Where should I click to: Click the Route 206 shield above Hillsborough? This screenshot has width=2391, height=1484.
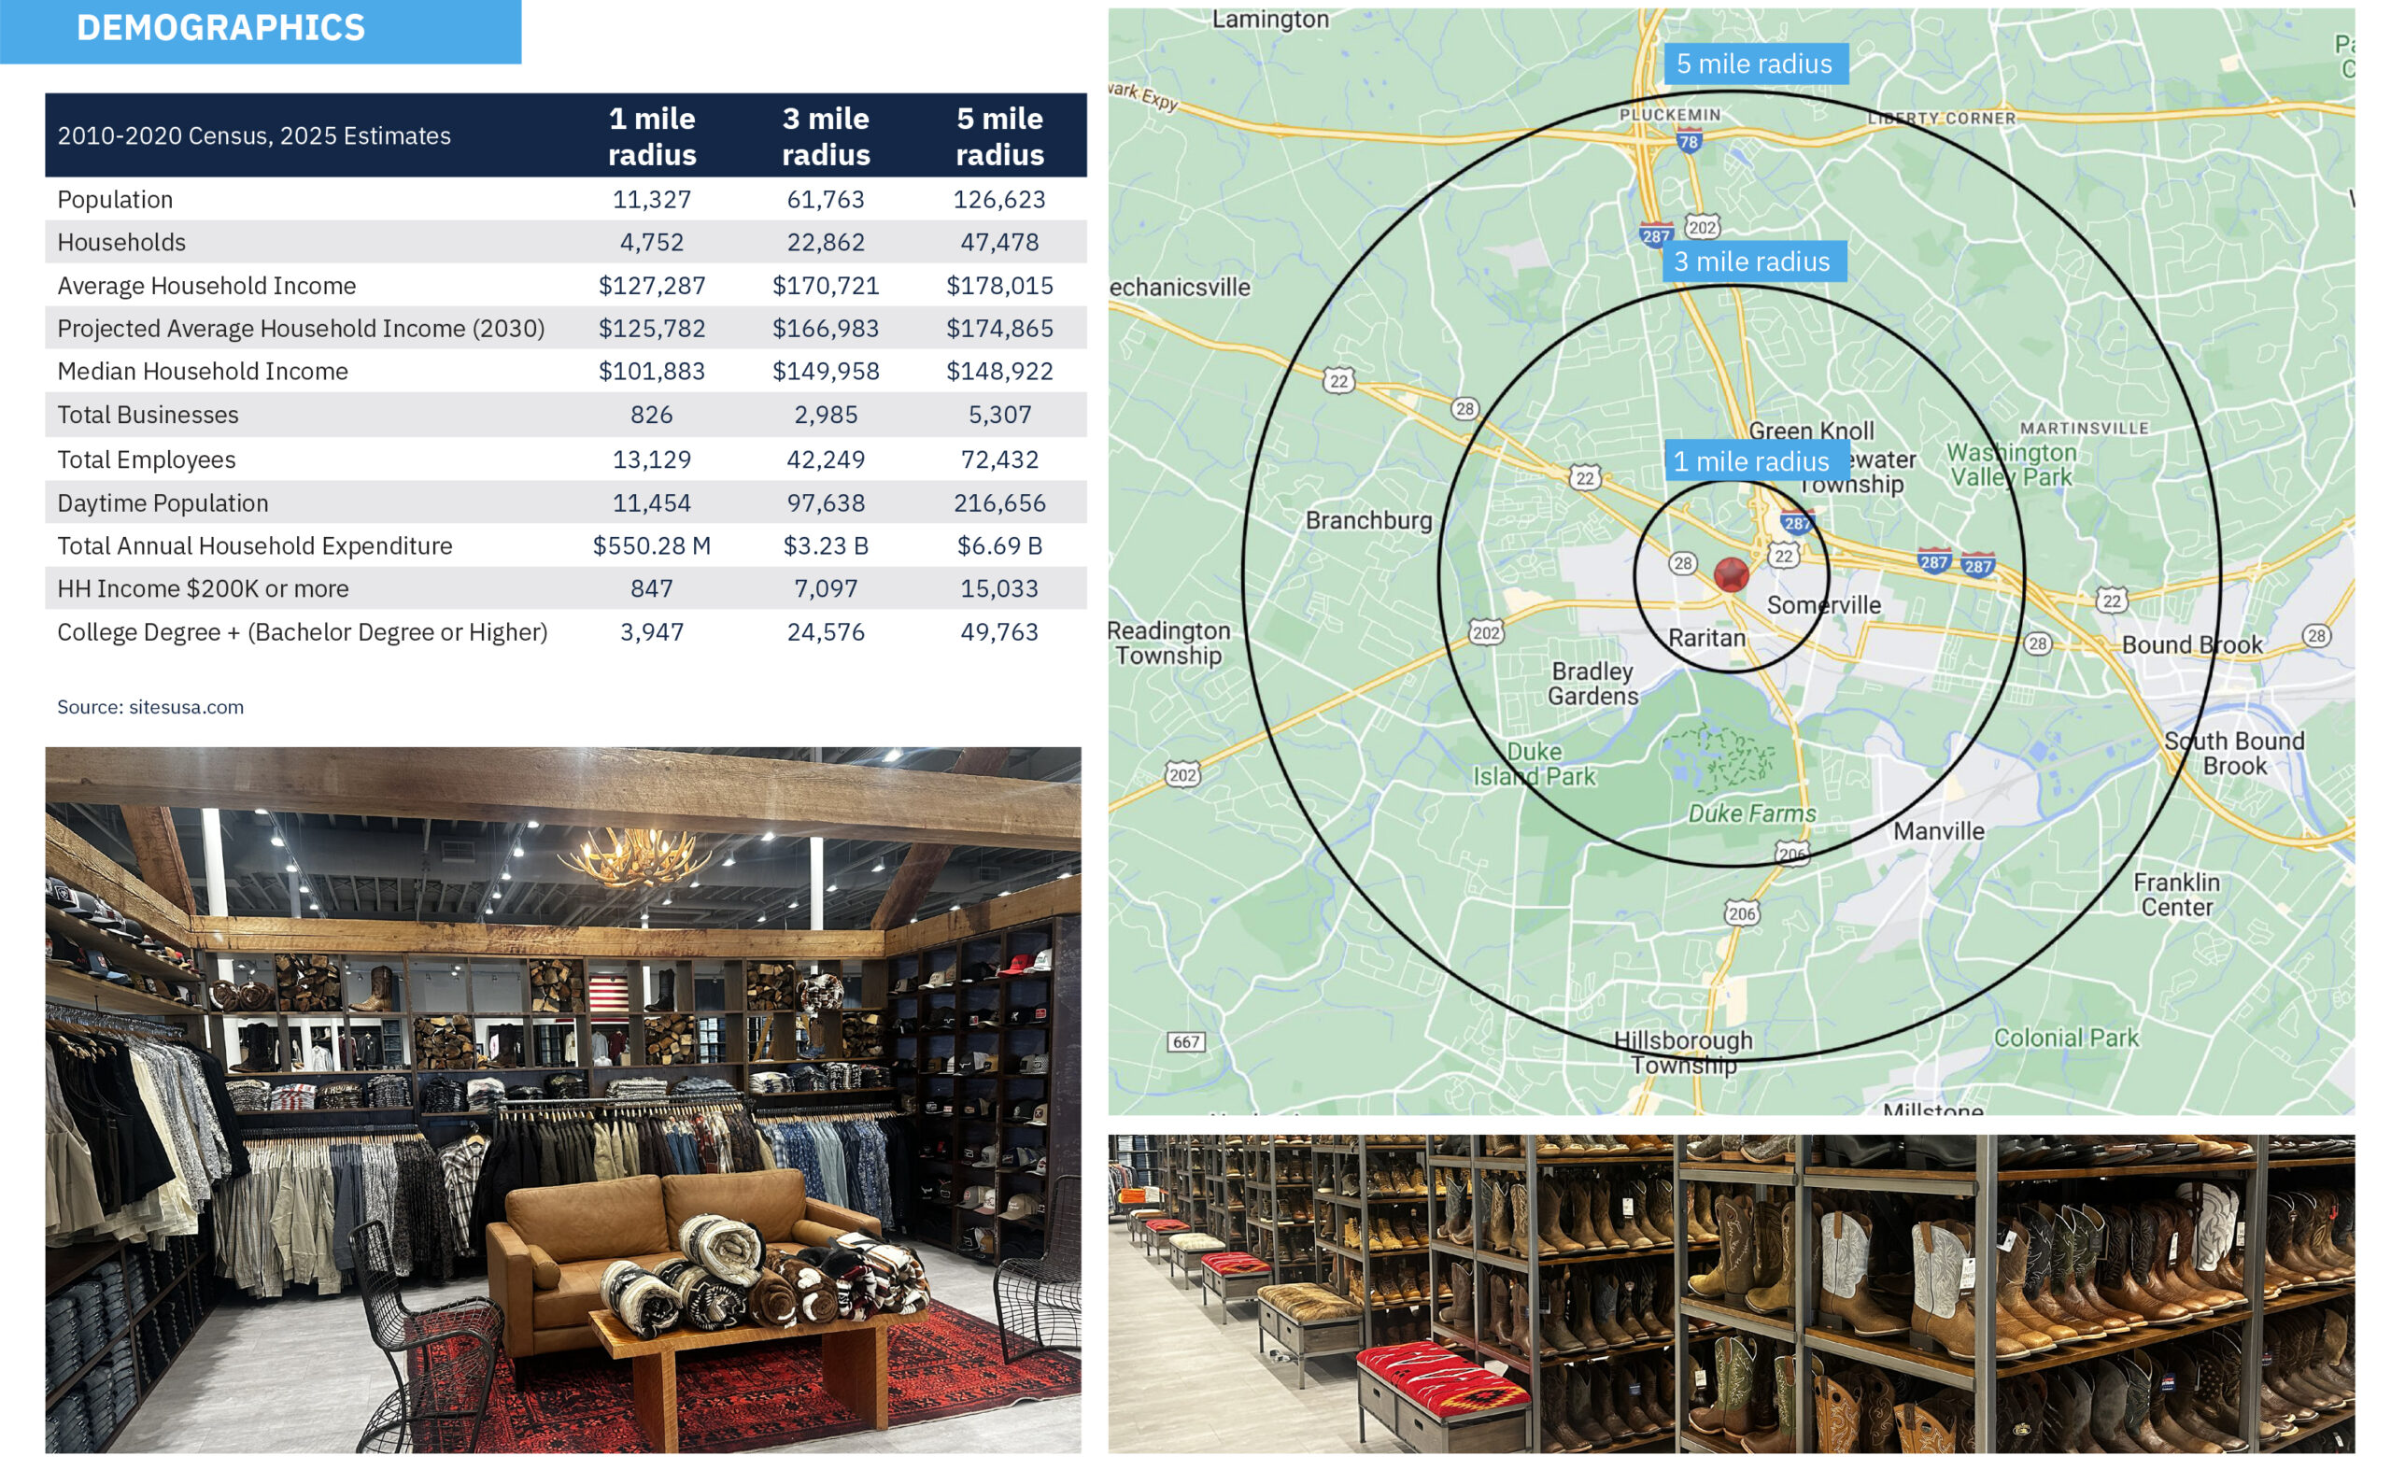coord(1742,913)
